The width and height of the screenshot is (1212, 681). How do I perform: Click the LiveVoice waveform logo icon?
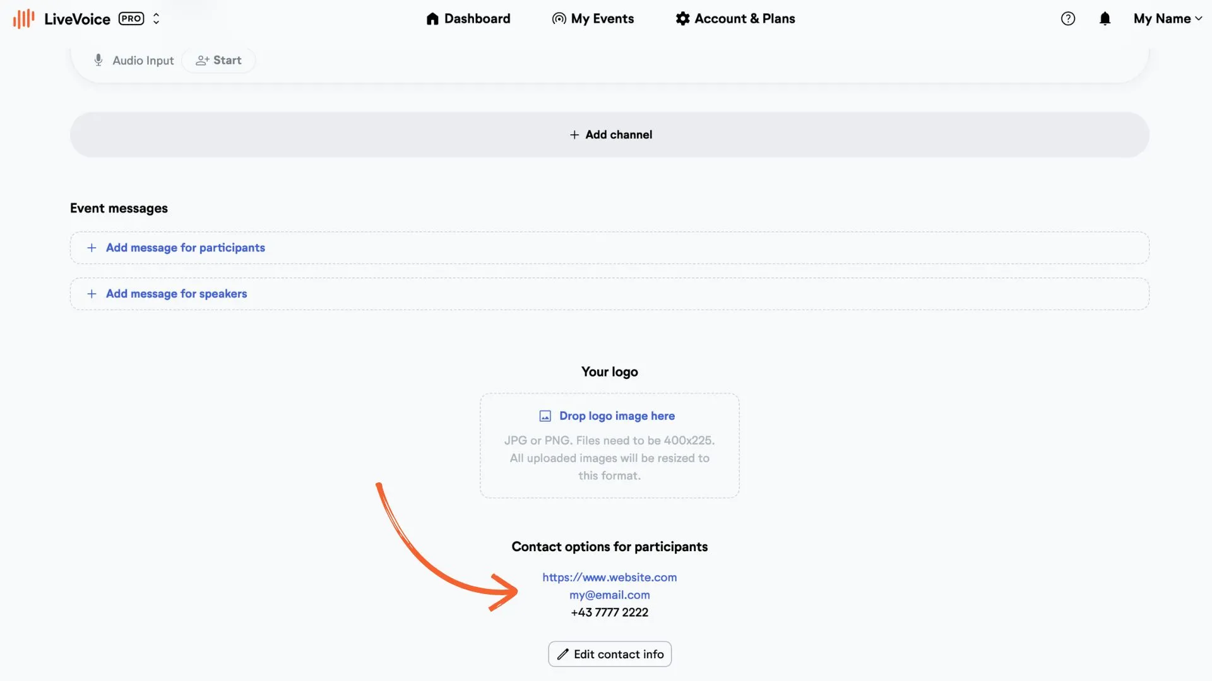pos(24,19)
